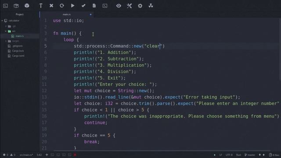Viewport: 281px width, 158px height.
Task: Click the 'break;' statement
Action: tap(92, 142)
